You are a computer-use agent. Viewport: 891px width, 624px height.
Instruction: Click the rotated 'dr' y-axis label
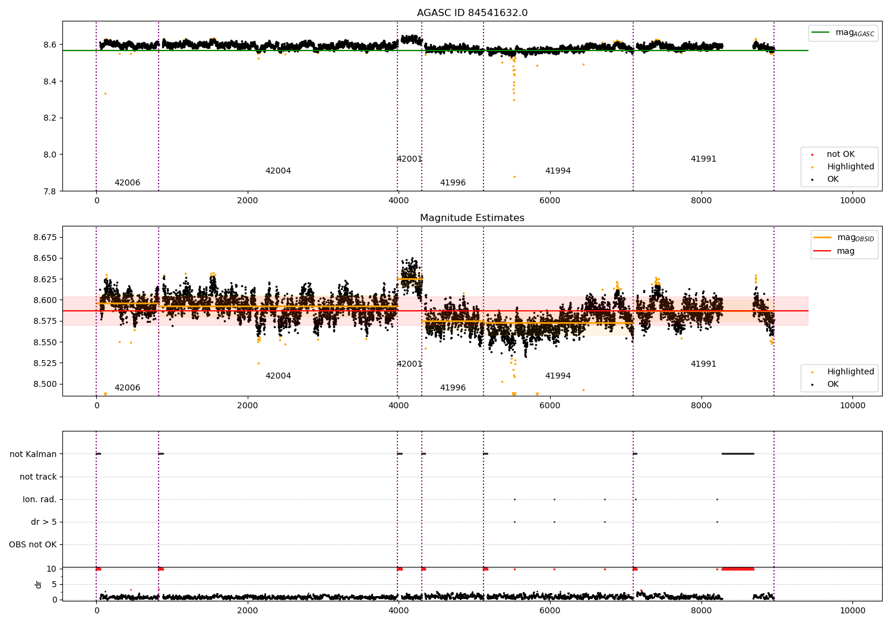pos(39,584)
